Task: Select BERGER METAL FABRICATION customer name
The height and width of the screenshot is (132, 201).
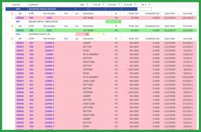Action: point(43,22)
